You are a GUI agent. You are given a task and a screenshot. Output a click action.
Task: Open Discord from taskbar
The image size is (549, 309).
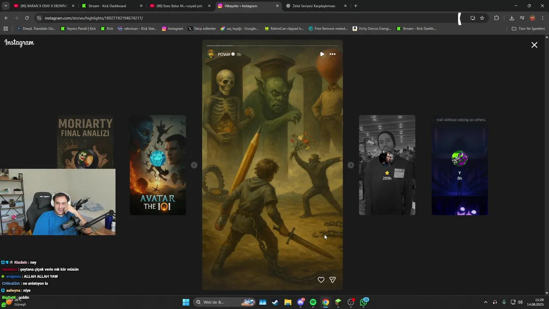tap(300, 302)
